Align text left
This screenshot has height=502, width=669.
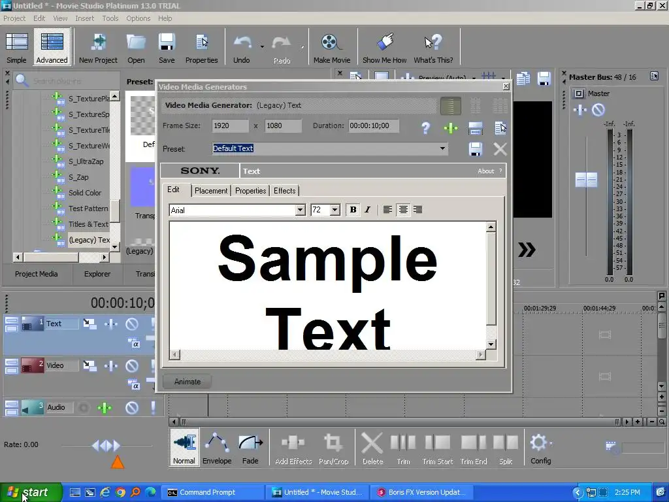(x=387, y=210)
